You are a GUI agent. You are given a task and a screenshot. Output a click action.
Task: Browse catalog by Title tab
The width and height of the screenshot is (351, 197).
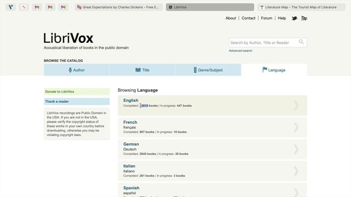[143, 70]
